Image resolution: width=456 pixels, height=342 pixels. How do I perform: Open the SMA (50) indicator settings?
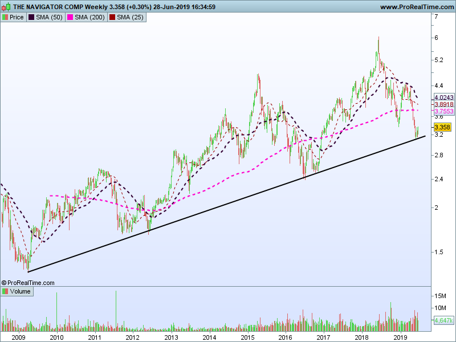[x=46, y=17]
